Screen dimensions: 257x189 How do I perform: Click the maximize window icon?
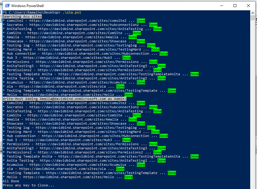pyautogui.click(x=235, y=6)
